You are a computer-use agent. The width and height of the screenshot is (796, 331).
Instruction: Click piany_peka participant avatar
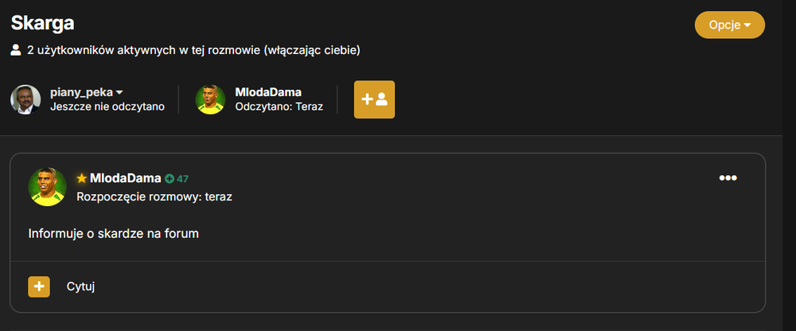click(25, 99)
